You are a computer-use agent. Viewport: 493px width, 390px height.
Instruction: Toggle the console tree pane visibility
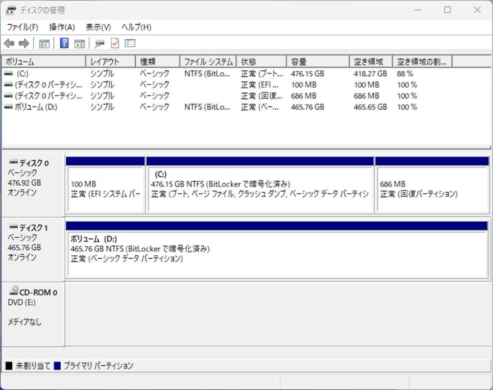click(x=44, y=43)
